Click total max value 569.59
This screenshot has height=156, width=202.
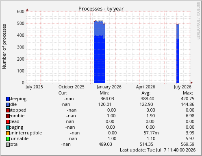[188, 144]
